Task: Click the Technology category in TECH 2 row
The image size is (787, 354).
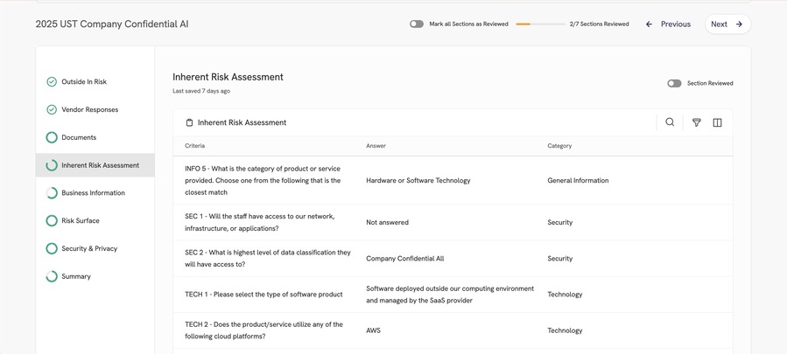Action: point(566,330)
